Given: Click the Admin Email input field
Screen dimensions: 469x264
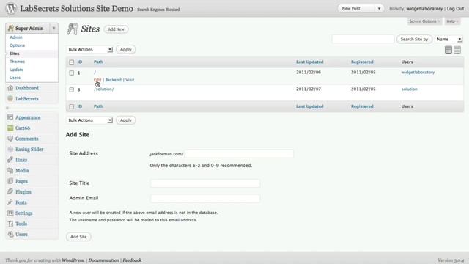Looking at the screenshot, I should (x=205, y=198).
